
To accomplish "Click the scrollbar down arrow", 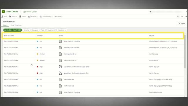I will pos(185,96).
